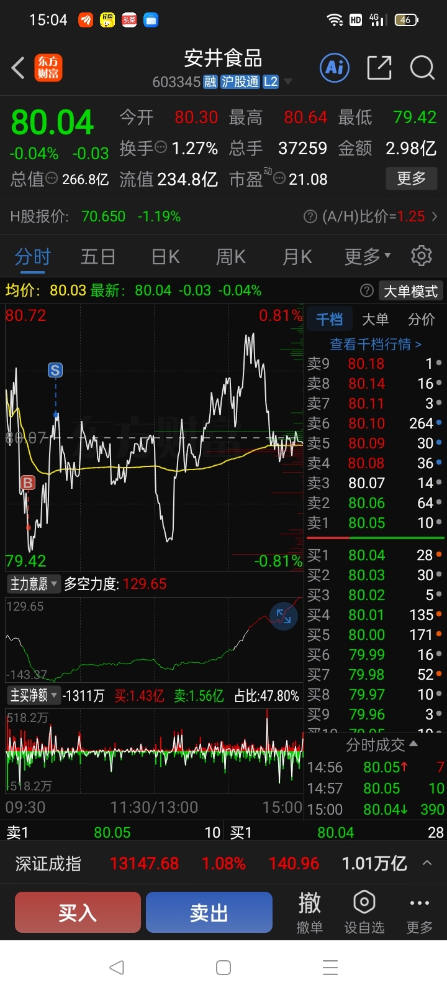447x995 pixels.
Task: Tap the intraday price chart area
Action: pyautogui.click(x=154, y=437)
